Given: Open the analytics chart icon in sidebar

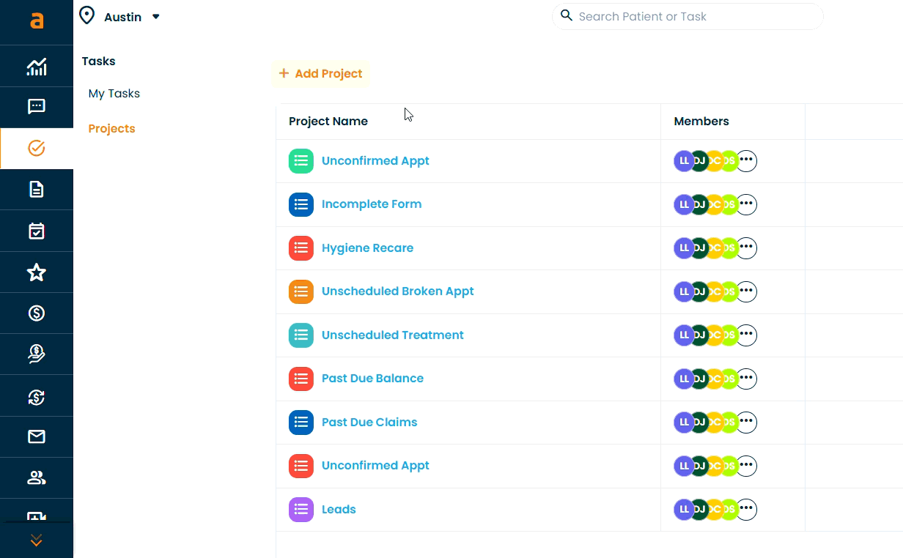Looking at the screenshot, I should [x=36, y=67].
